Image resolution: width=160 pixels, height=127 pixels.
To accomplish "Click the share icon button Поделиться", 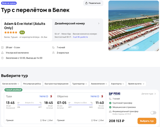I will pyautogui.click(x=93, y=3).
